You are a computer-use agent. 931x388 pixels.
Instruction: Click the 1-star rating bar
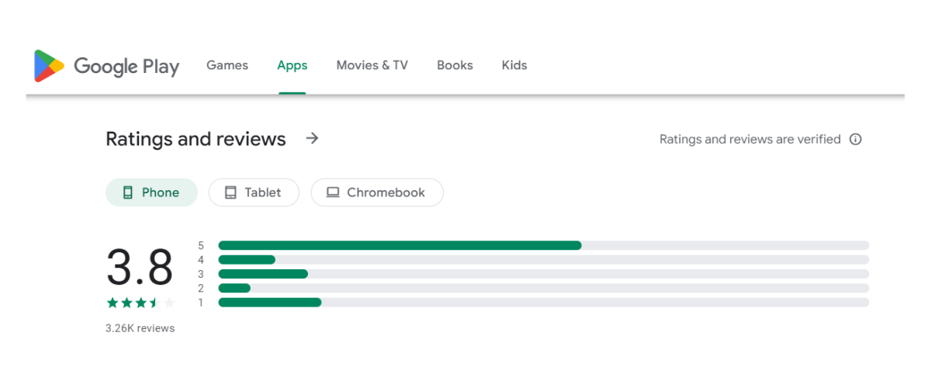[x=543, y=302]
